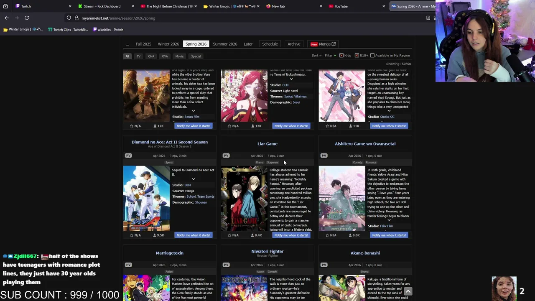Close the Twitch browser tab
The image size is (535, 301).
pos(70,6)
